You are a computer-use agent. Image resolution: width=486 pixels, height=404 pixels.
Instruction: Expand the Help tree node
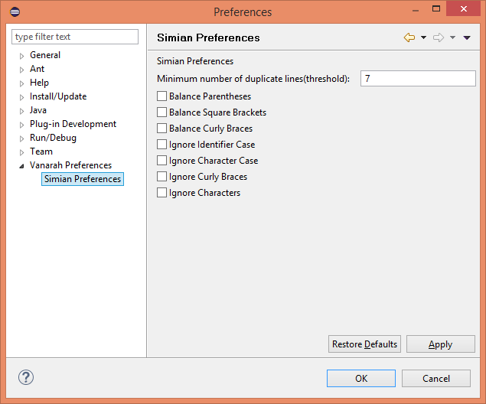pyautogui.click(x=21, y=83)
